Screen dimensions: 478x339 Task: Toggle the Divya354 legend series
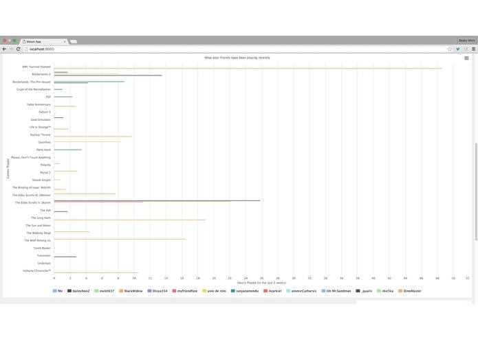(157, 291)
